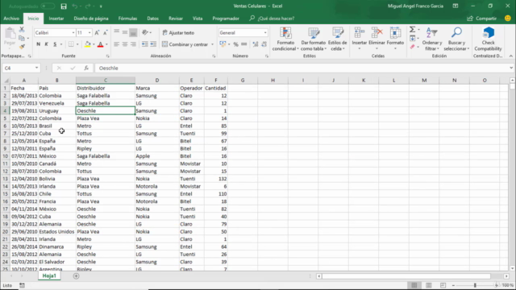The height and width of the screenshot is (290, 516).
Task: Open the Combinar y centrar dropdown arrow
Action: click(212, 44)
